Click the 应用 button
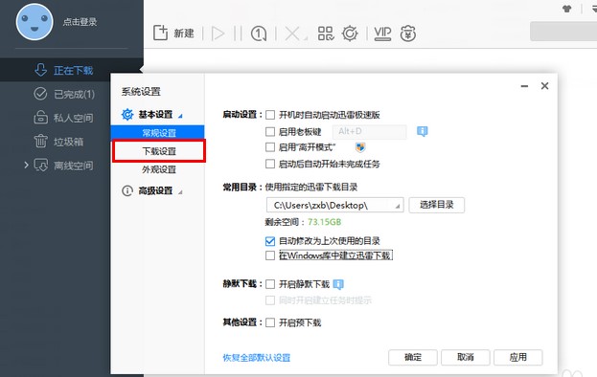The width and height of the screenshot is (597, 377). tap(517, 357)
